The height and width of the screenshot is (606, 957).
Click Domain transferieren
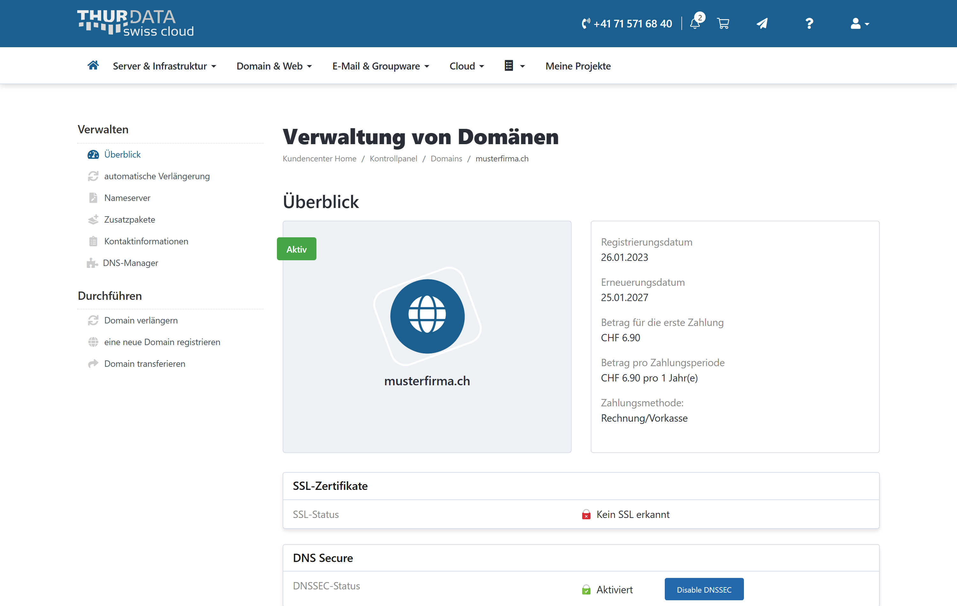(x=145, y=364)
